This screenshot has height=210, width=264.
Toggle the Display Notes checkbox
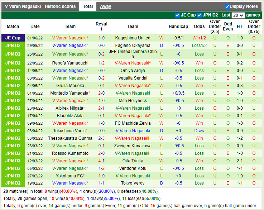227,6
